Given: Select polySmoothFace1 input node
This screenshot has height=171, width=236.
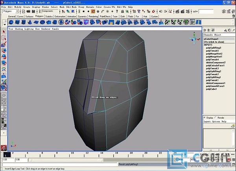Looking at the screenshot, I should point(215,86).
